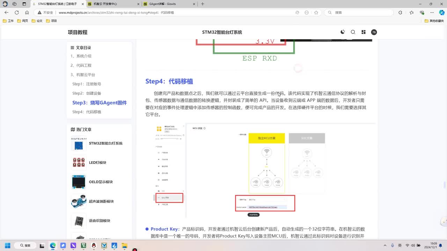Switch input method via 英 indicator

[400, 245]
